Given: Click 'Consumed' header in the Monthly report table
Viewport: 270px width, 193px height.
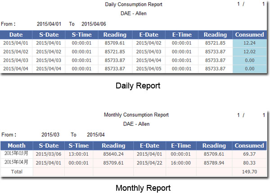Looking at the screenshot, I should 249,145.
